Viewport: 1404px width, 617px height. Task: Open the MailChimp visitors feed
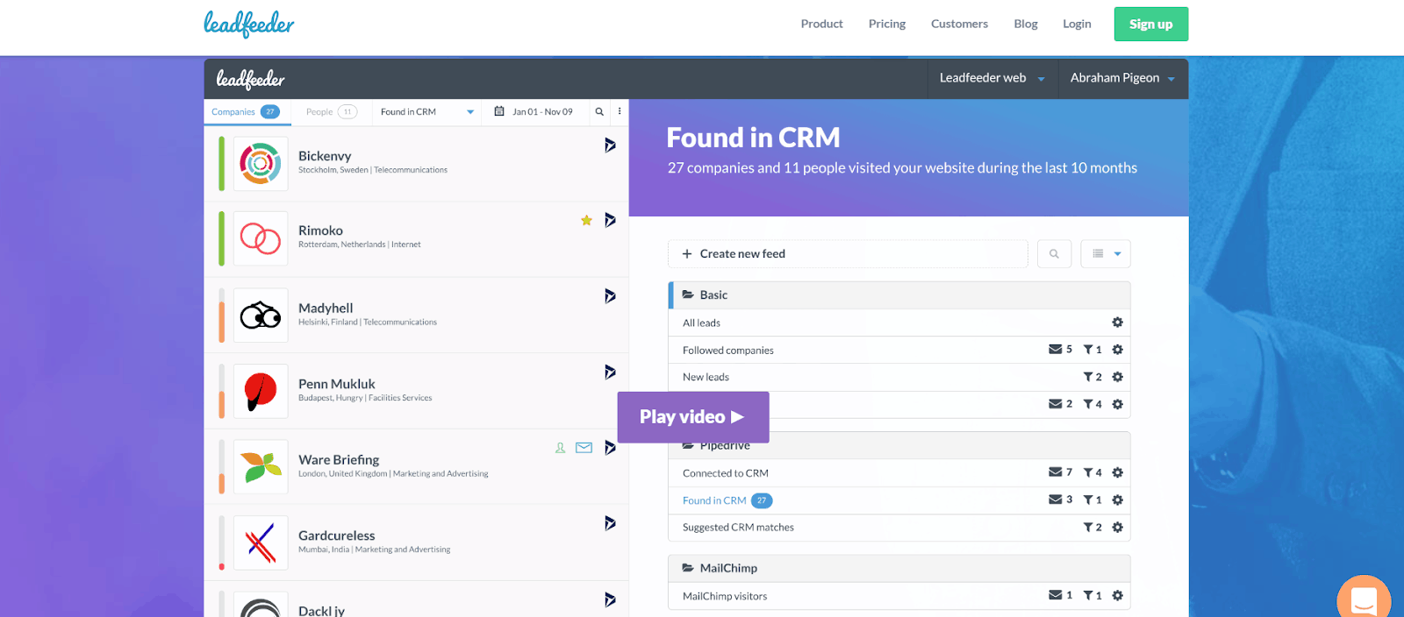click(725, 596)
